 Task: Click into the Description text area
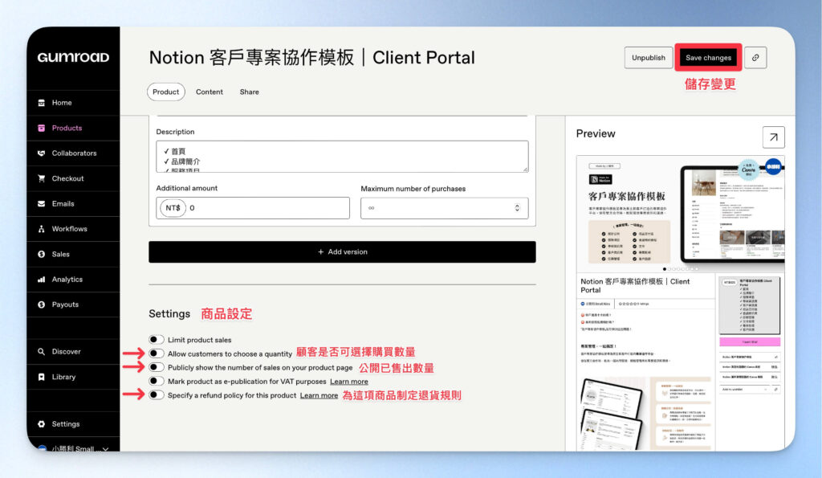(342, 157)
